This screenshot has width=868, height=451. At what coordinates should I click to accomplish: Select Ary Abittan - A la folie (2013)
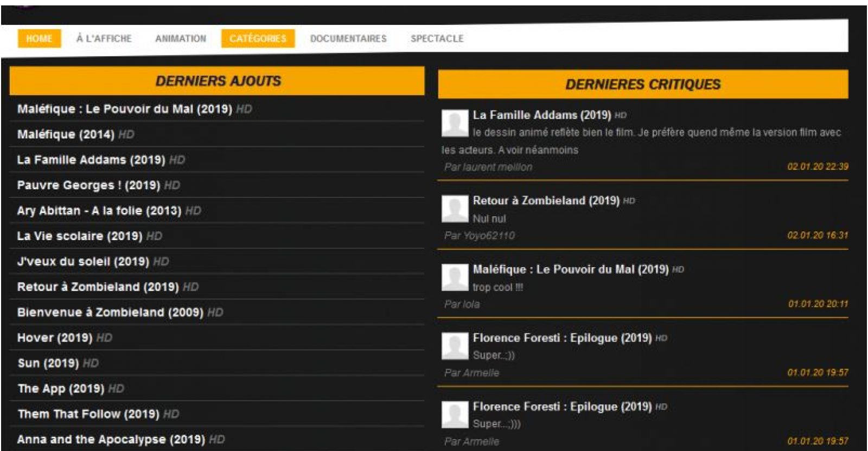coord(99,211)
